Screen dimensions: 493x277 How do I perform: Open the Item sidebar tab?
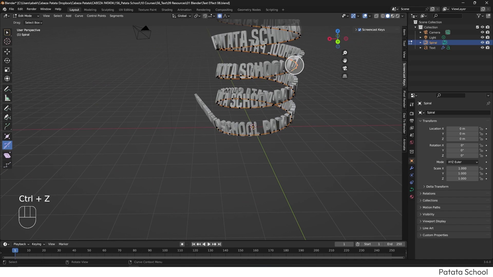point(404,32)
